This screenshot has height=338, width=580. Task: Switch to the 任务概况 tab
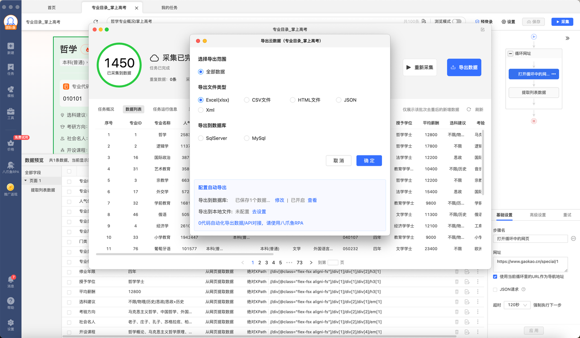pos(106,109)
